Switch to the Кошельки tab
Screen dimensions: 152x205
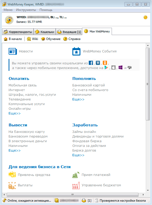(x=45, y=32)
